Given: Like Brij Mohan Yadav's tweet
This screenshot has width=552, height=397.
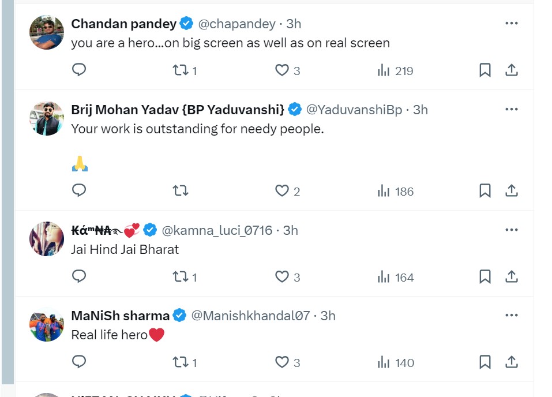Looking at the screenshot, I should pos(281,191).
